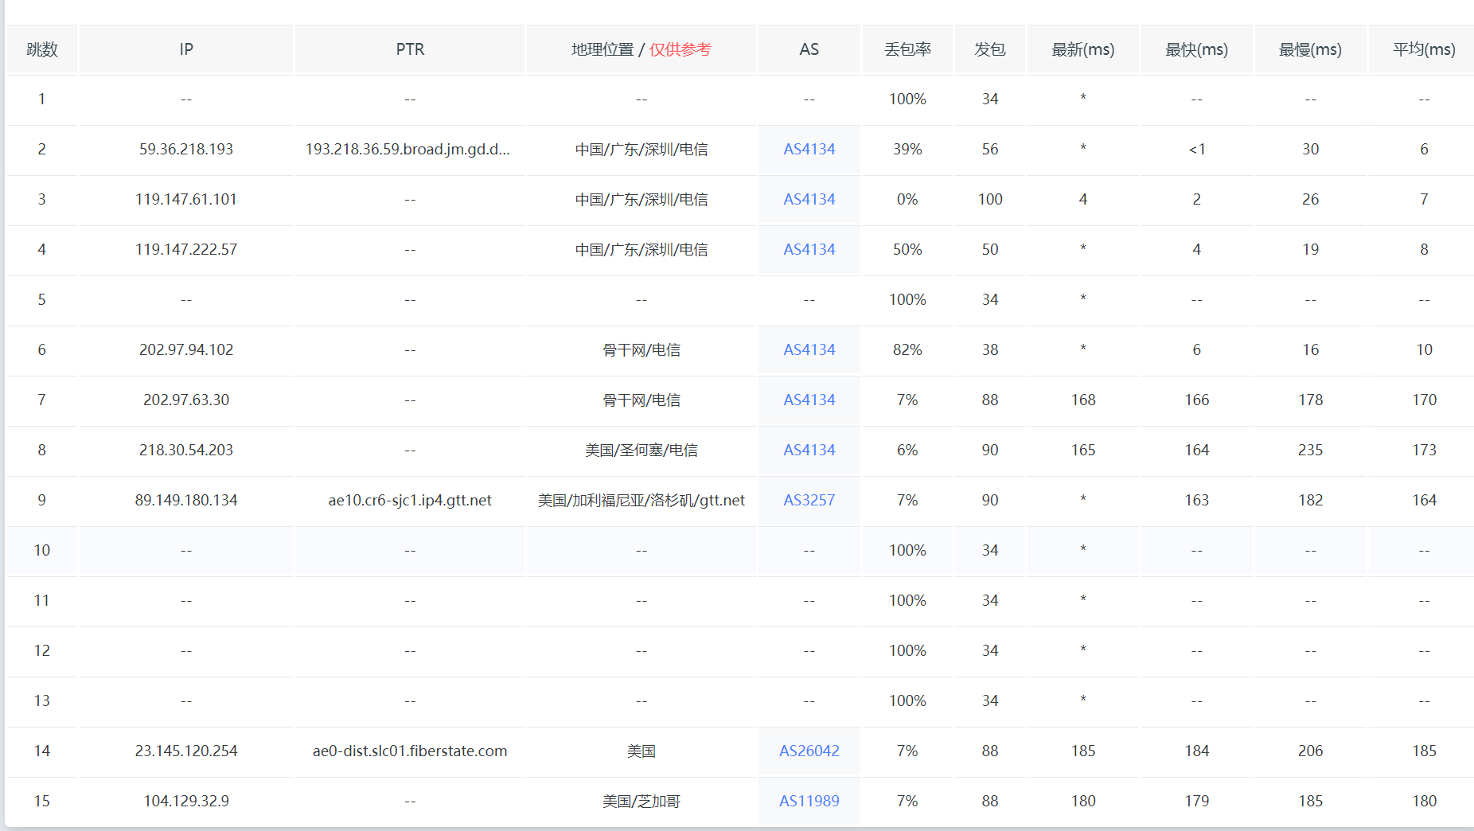1474x831 pixels.
Task: Click 中国/广东/深圳/电信 in hop 4 row
Action: [x=641, y=249]
